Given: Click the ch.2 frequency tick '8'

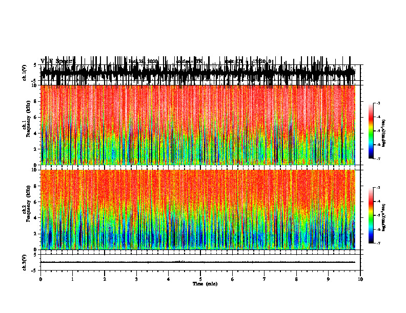Looking at the screenshot, I should (x=36, y=186).
